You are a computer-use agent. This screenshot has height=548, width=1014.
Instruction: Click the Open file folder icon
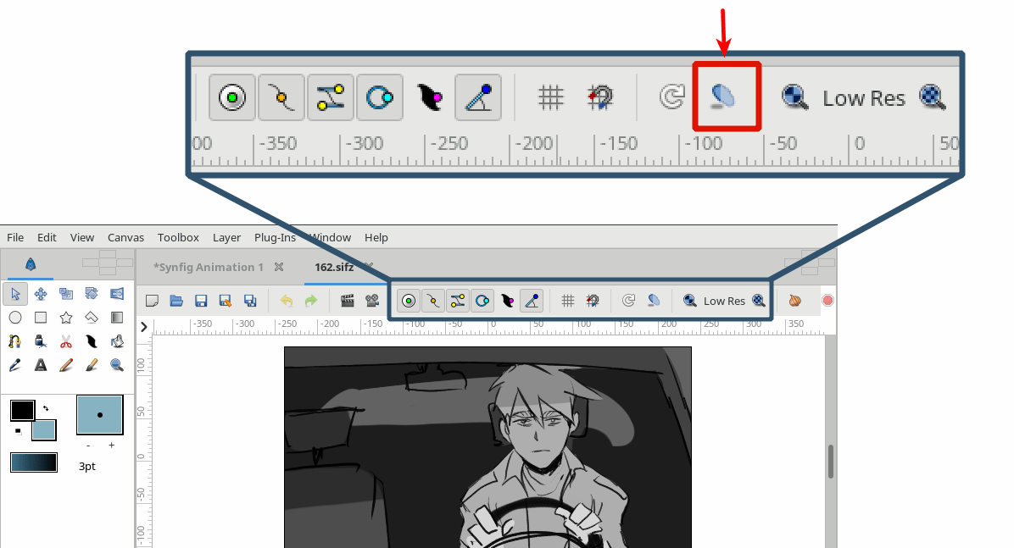pos(176,301)
